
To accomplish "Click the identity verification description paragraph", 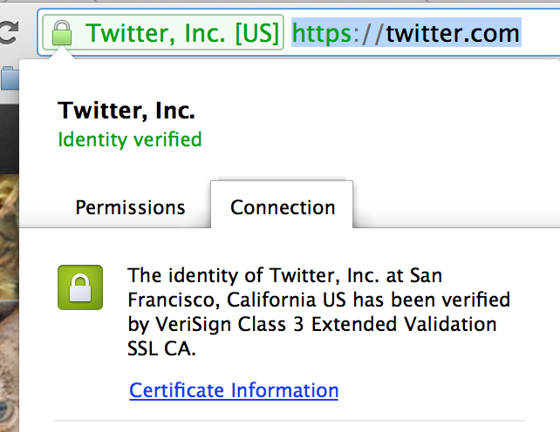I will coord(318,312).
